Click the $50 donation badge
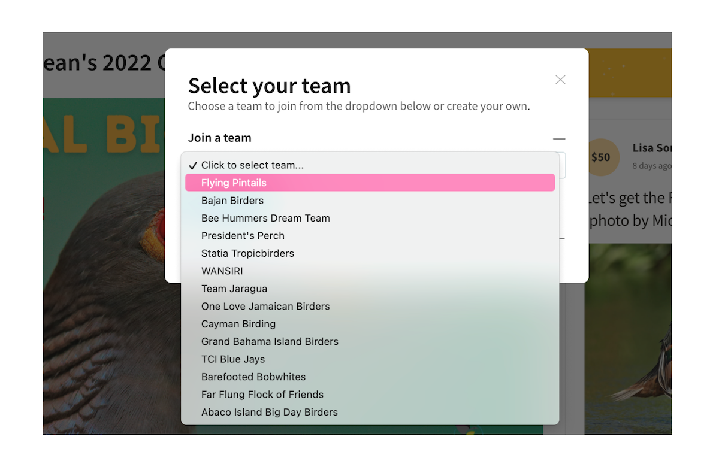719x467 pixels. (600, 157)
